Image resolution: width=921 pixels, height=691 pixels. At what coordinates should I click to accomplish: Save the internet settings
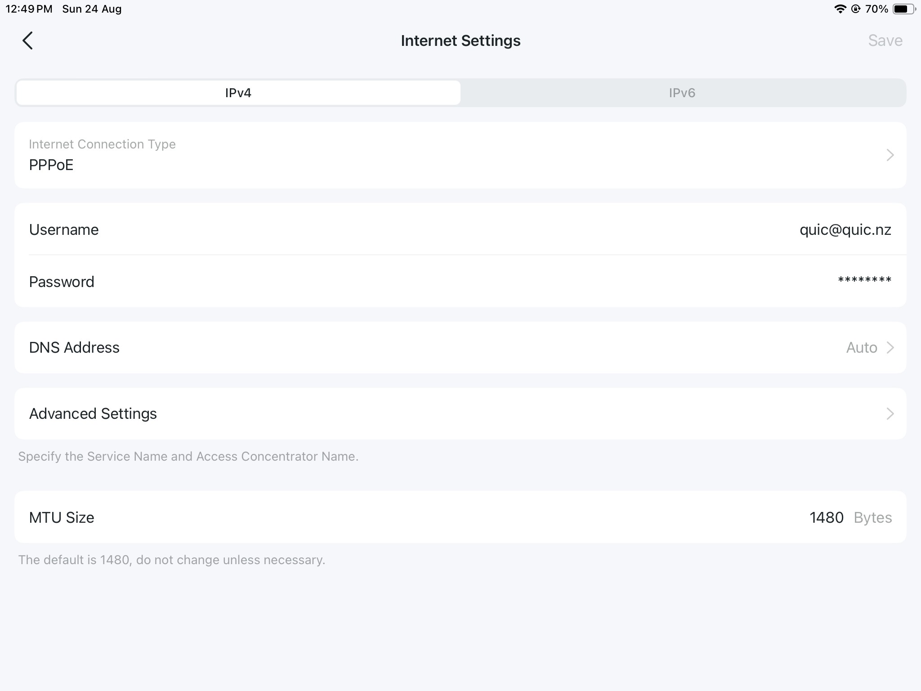(x=885, y=40)
